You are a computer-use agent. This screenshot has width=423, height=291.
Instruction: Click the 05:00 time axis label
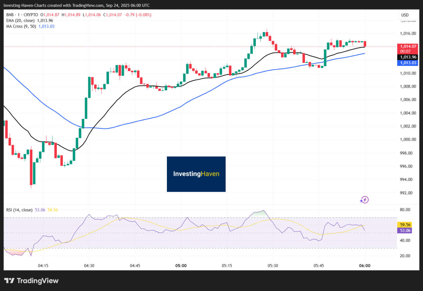pos(181,266)
